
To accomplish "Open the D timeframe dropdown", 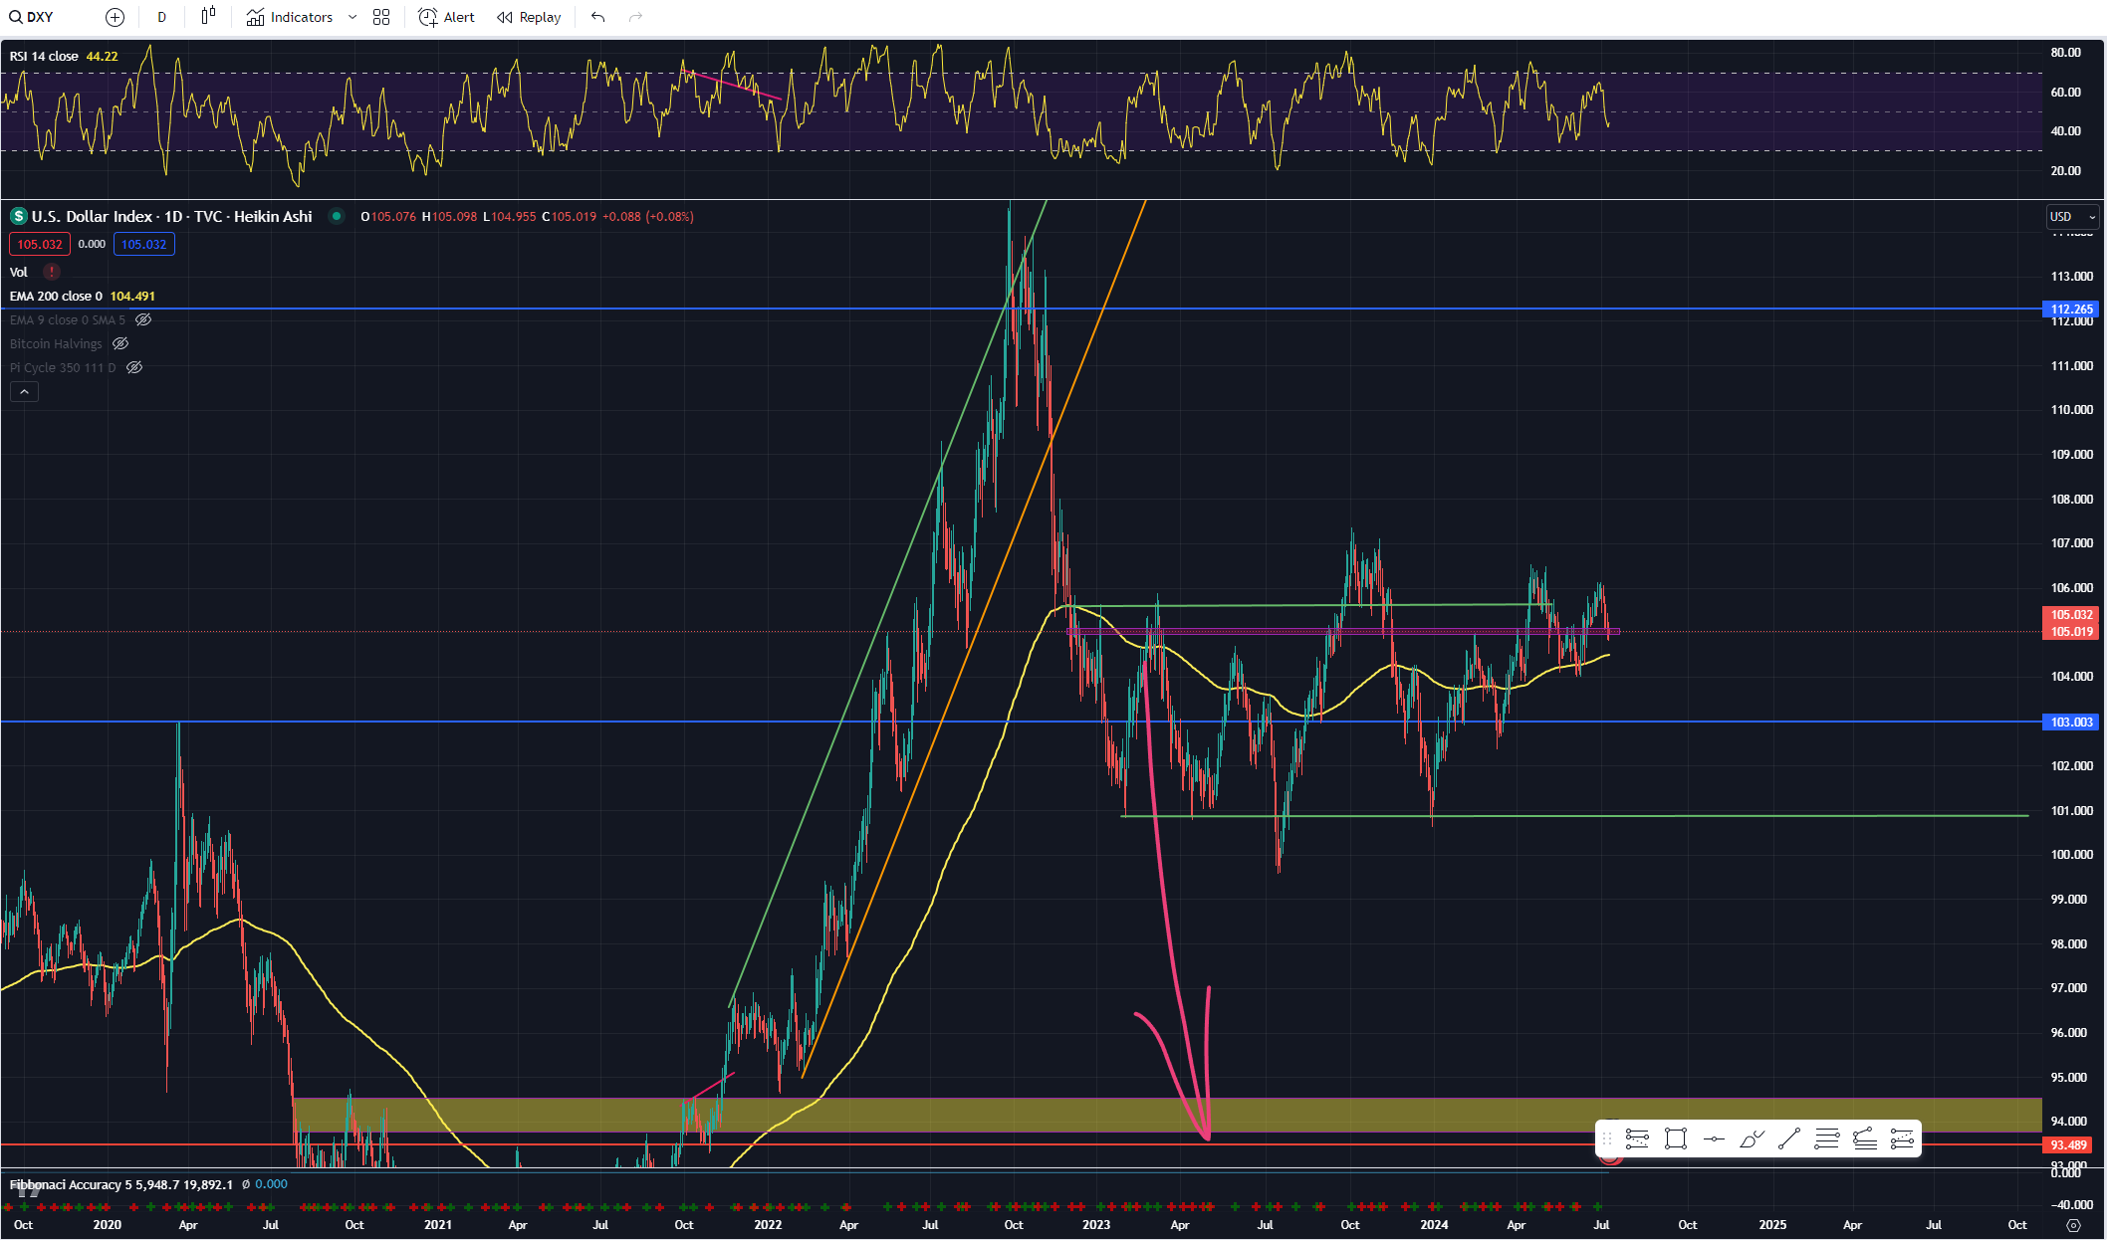I will 161,17.
